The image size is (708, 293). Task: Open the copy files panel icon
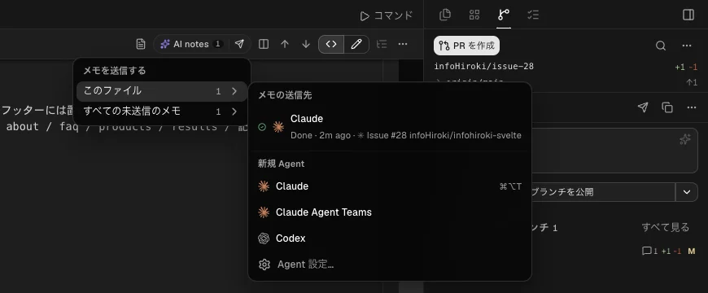pos(445,15)
